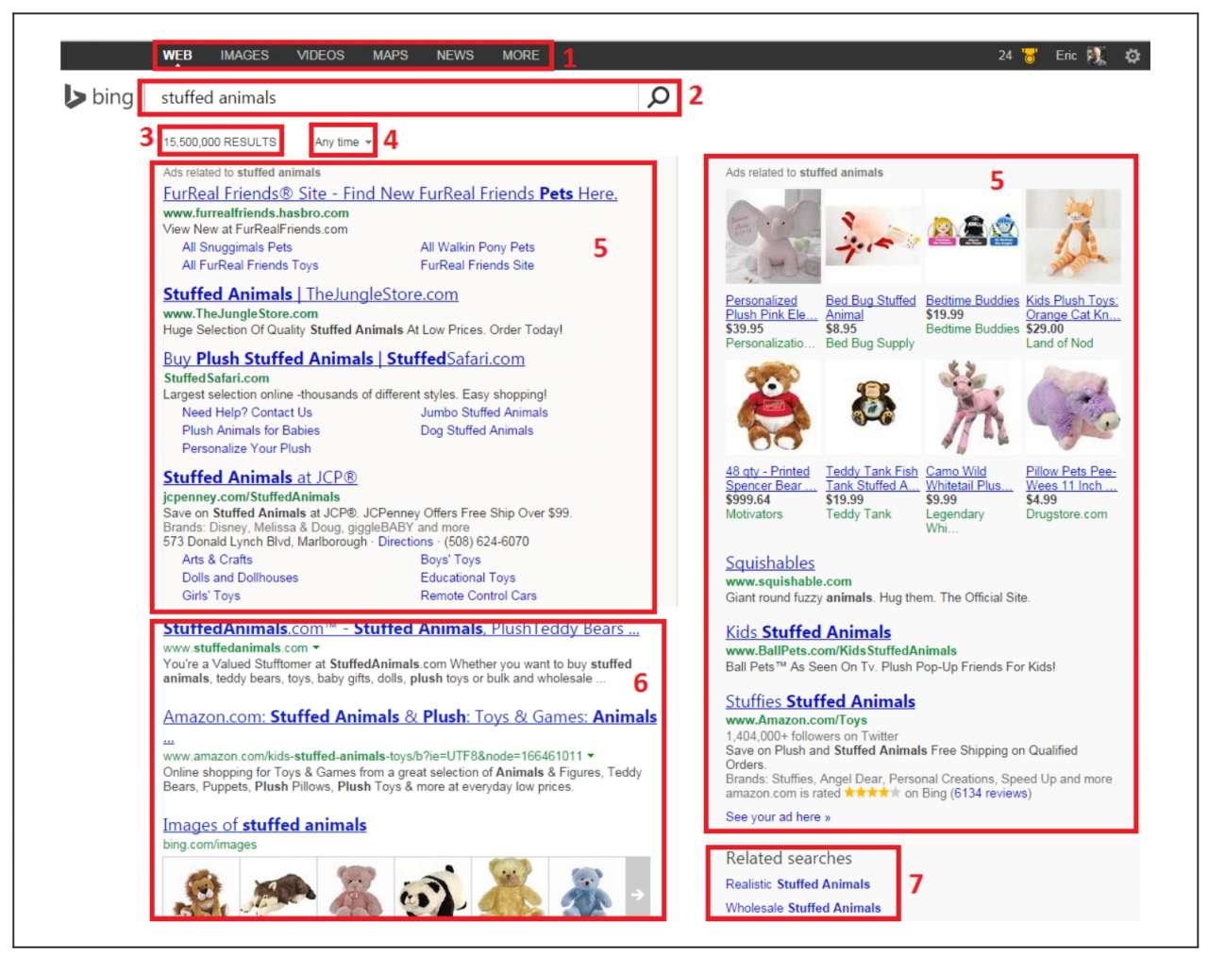The image size is (1208, 957).
Task: Open All Walkin Pony Pets link
Action: click(x=478, y=247)
